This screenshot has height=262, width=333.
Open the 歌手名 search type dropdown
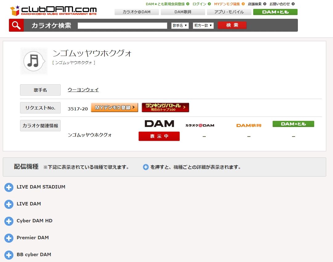point(180,26)
